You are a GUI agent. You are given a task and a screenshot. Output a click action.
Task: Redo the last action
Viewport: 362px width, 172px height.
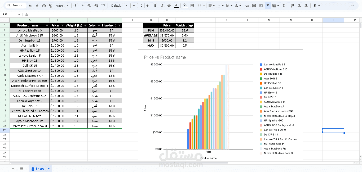tap(37, 6)
